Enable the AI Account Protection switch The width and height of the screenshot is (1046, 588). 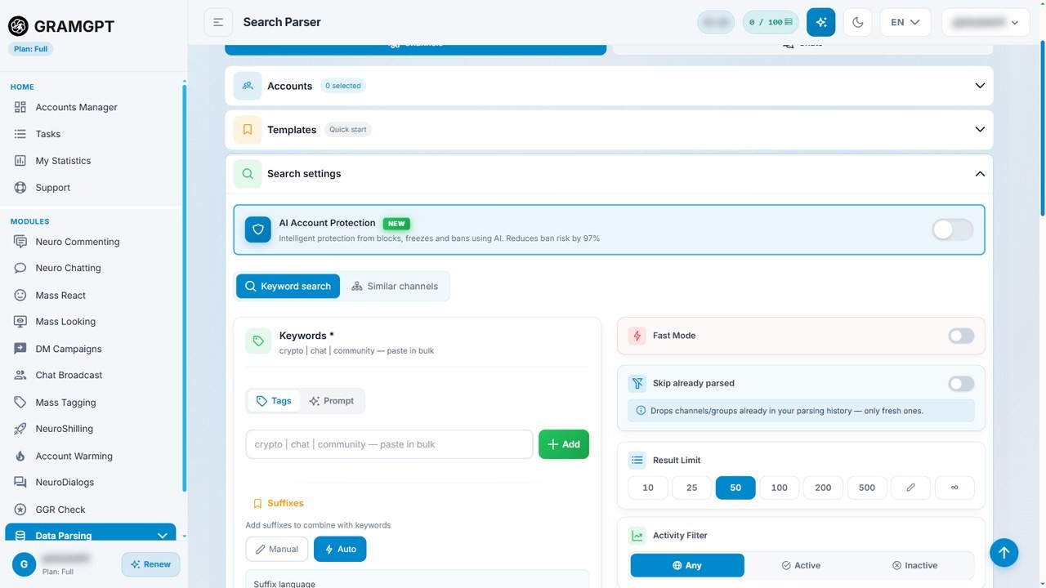953,229
